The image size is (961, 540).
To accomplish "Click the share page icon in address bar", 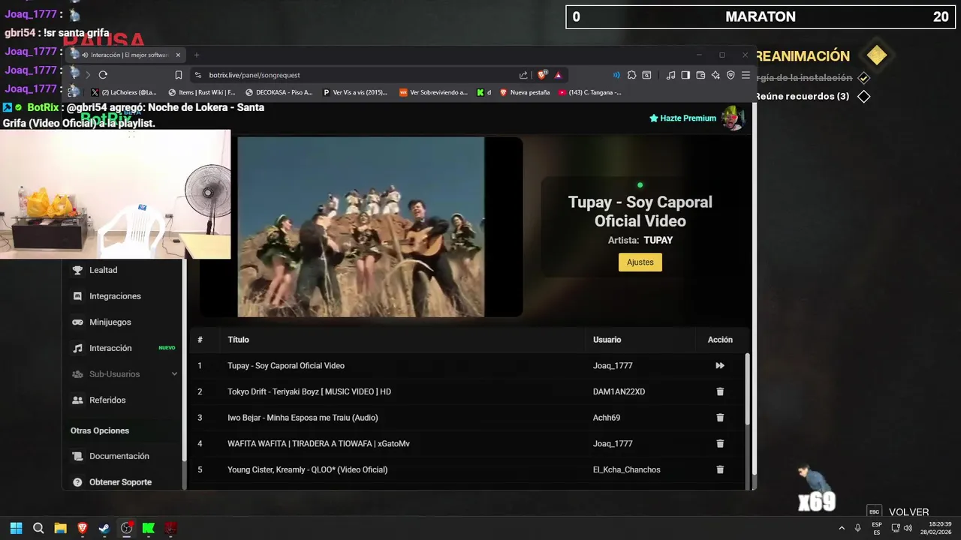I will coord(523,75).
